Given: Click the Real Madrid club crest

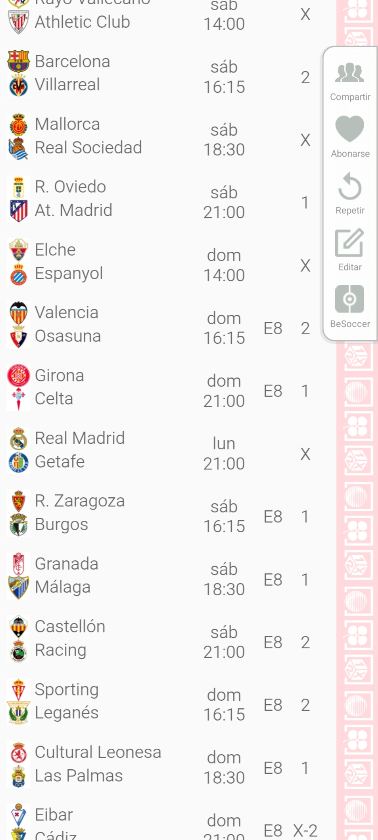Looking at the screenshot, I should pos(18,438).
